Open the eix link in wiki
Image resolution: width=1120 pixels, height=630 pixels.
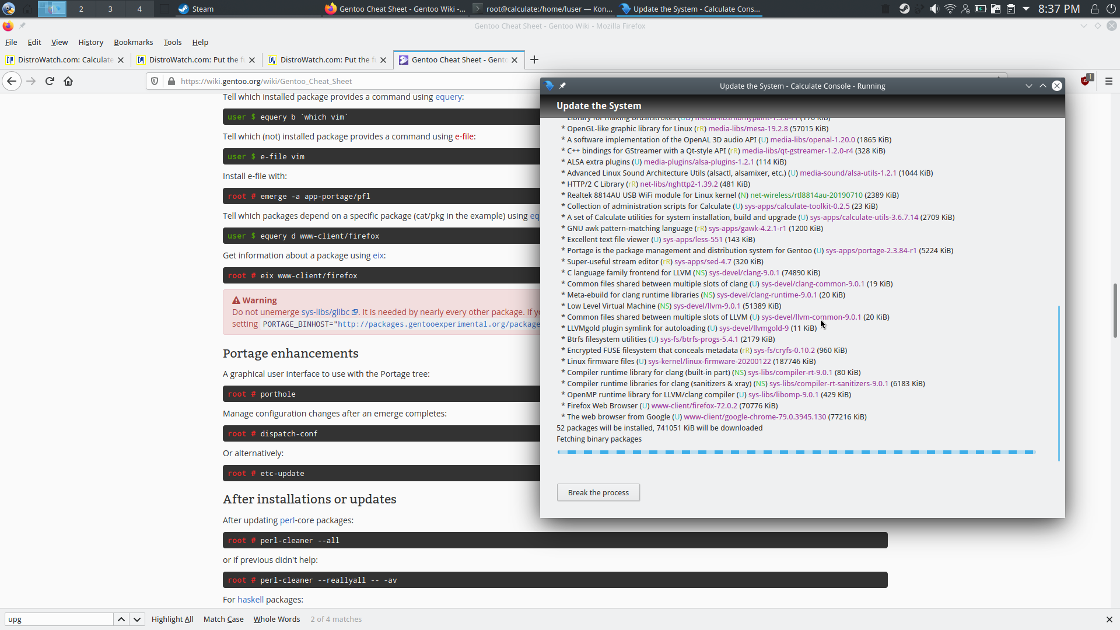pyautogui.click(x=378, y=256)
